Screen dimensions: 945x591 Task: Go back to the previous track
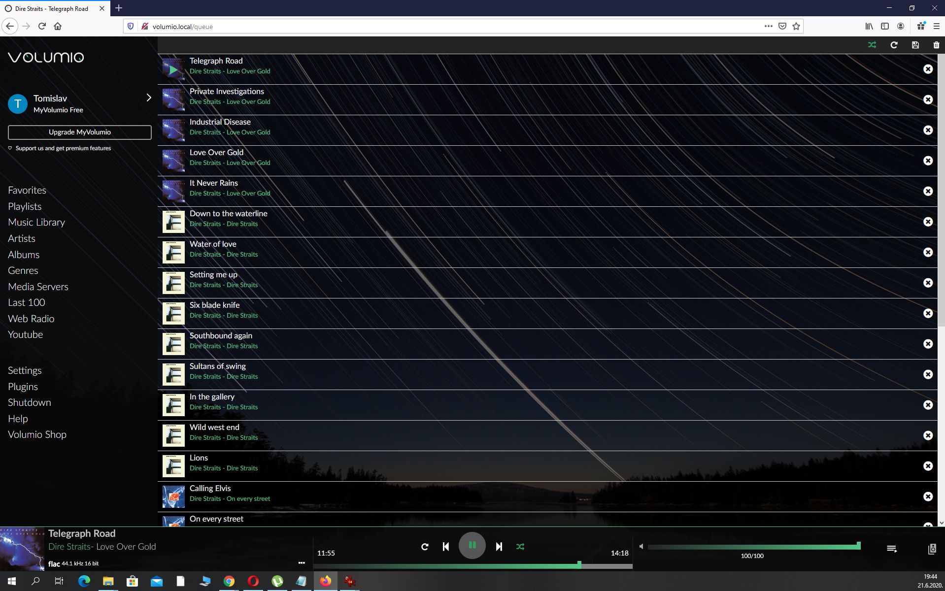coord(446,547)
